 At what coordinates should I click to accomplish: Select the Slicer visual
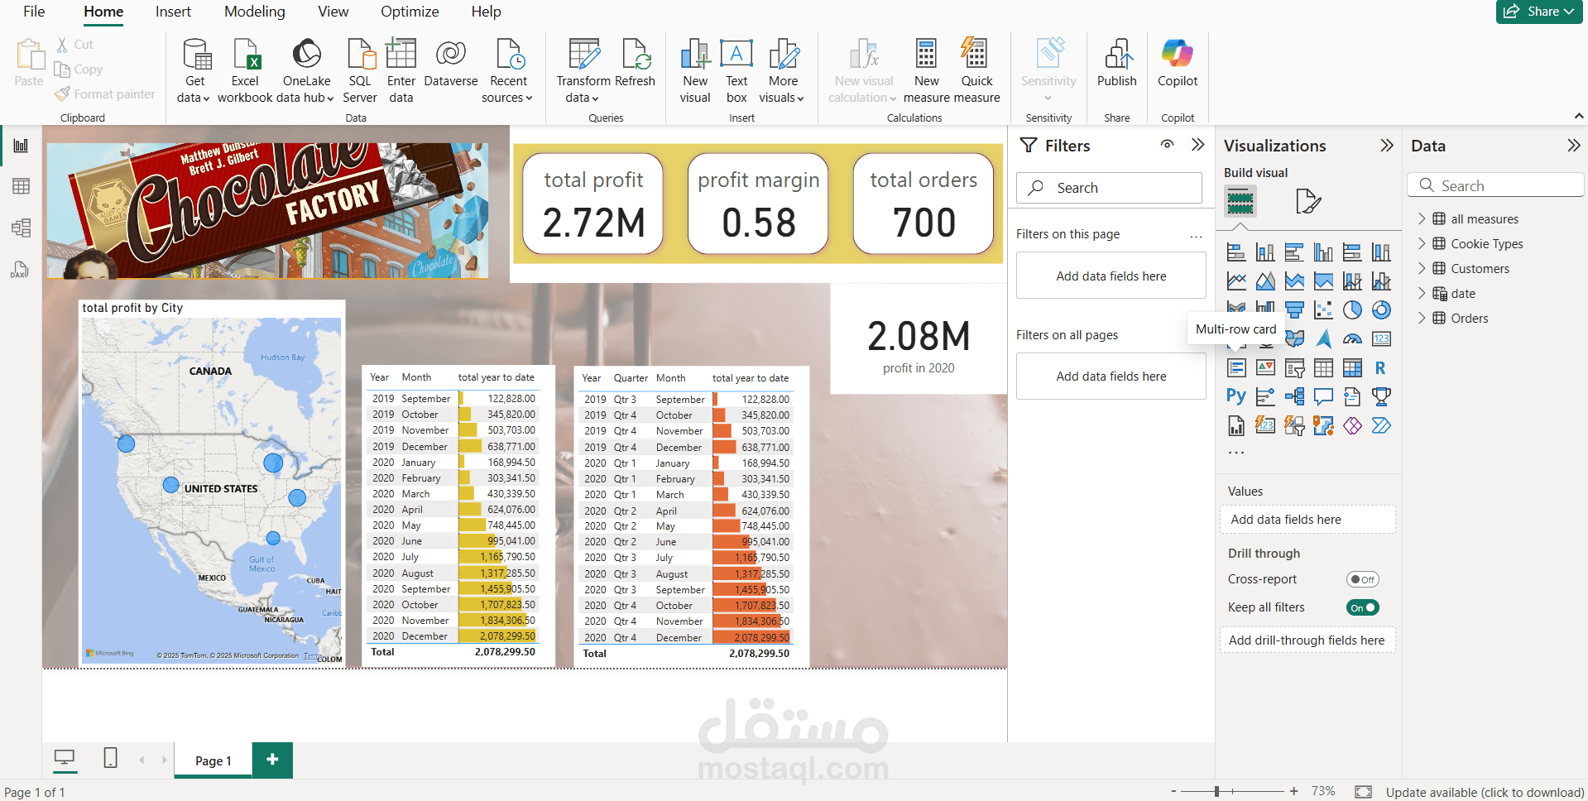[1294, 367]
